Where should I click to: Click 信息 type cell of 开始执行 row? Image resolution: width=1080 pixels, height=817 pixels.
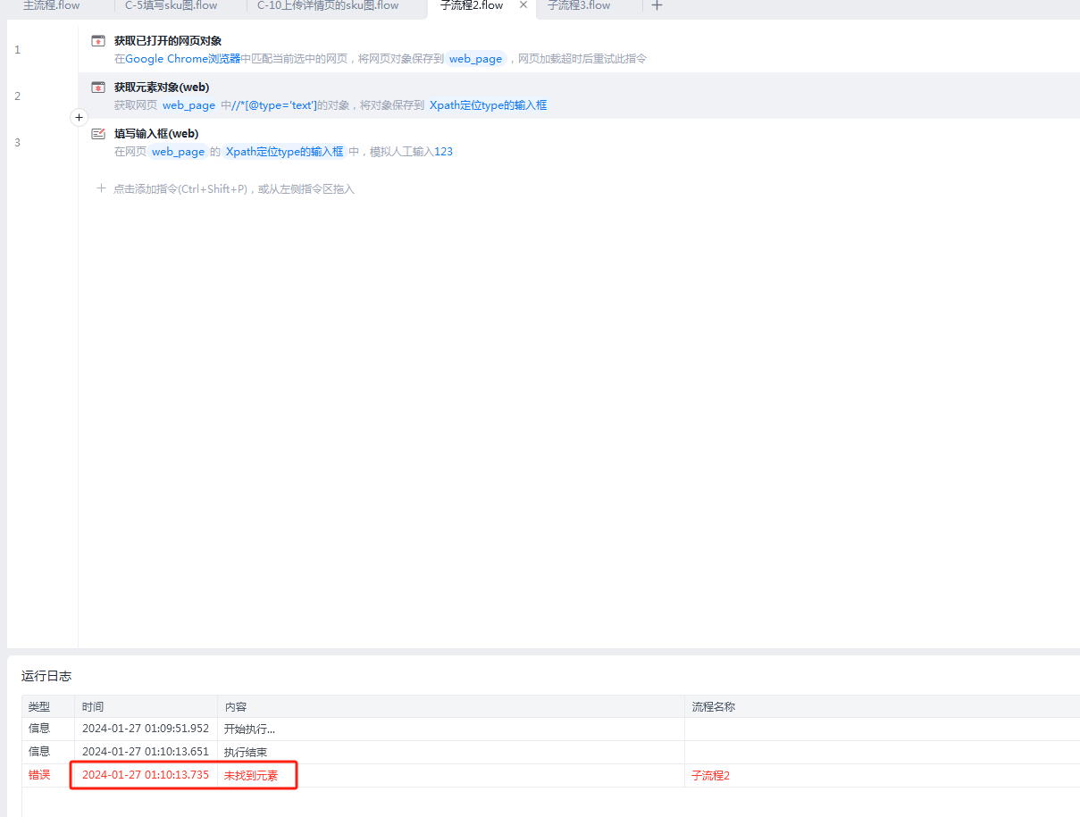[39, 729]
